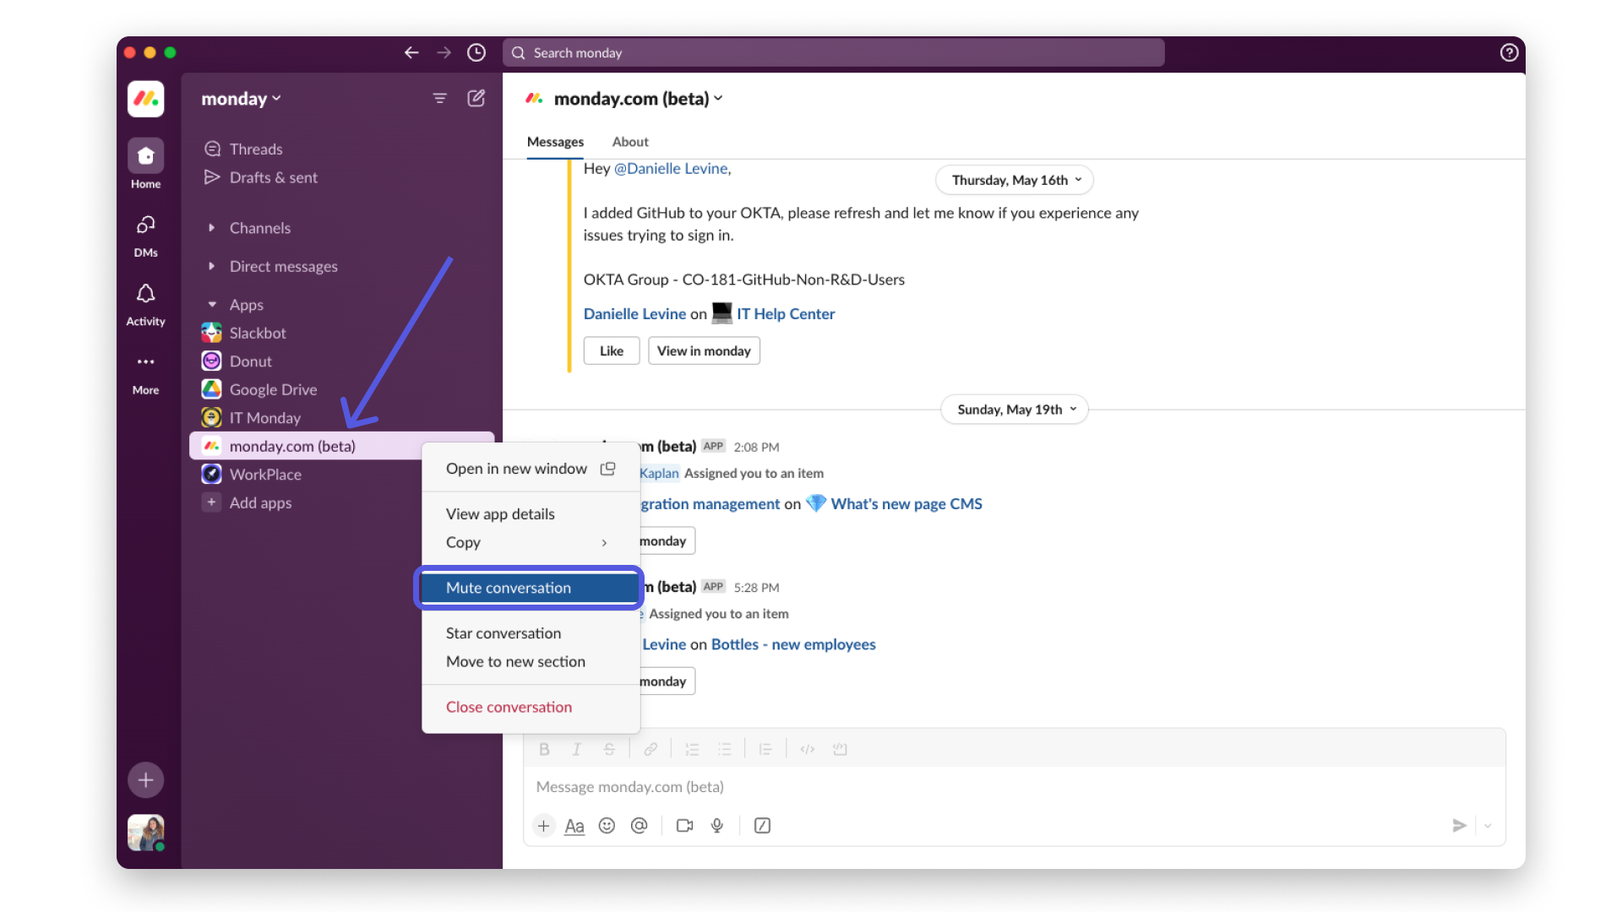
Task: Toggle strikethrough formatting in composer
Action: 609,749
